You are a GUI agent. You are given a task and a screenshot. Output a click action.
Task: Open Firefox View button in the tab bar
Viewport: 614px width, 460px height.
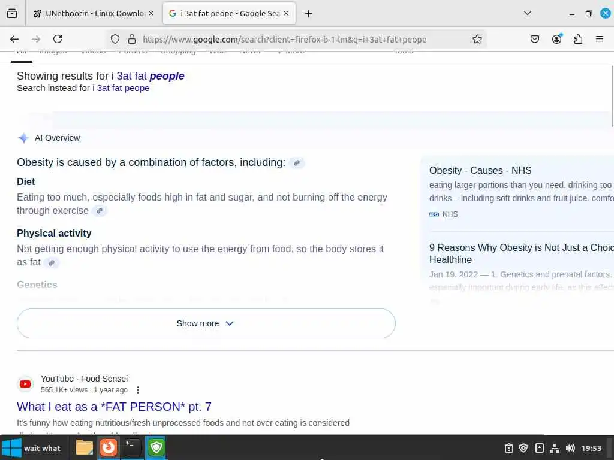tap(12, 13)
